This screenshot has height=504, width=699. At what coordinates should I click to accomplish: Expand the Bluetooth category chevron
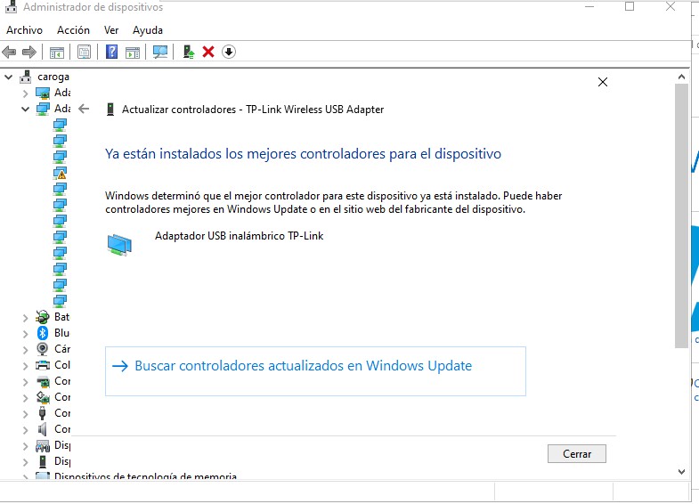coord(24,333)
